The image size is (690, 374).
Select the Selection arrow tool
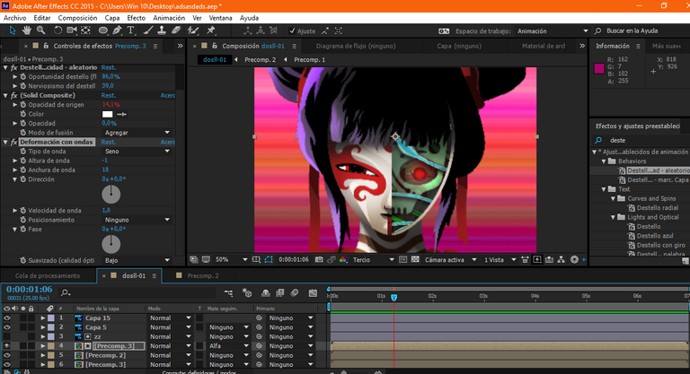click(x=13, y=30)
